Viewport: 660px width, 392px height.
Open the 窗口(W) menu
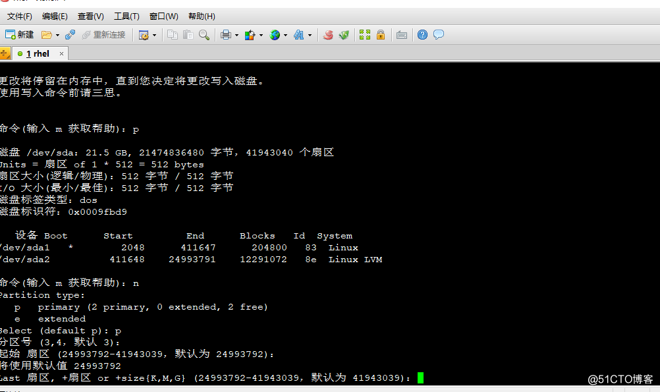point(164,16)
